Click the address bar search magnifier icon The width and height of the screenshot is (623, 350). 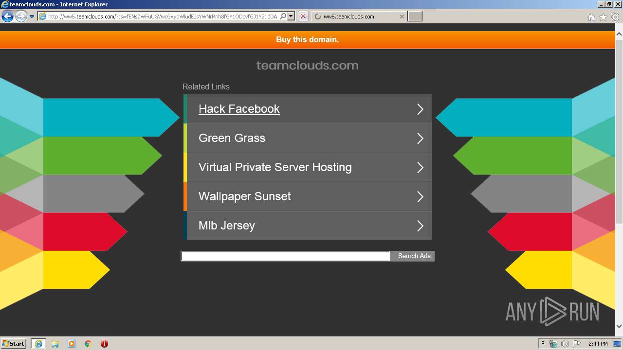pyautogui.click(x=283, y=17)
